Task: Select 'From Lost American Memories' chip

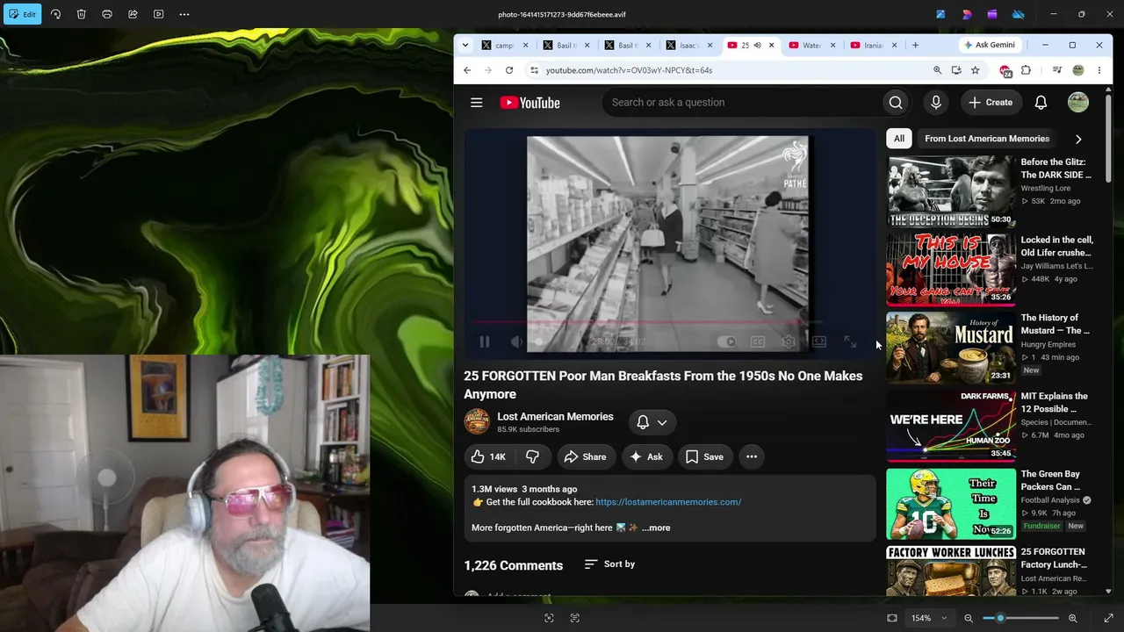Action: point(987,139)
